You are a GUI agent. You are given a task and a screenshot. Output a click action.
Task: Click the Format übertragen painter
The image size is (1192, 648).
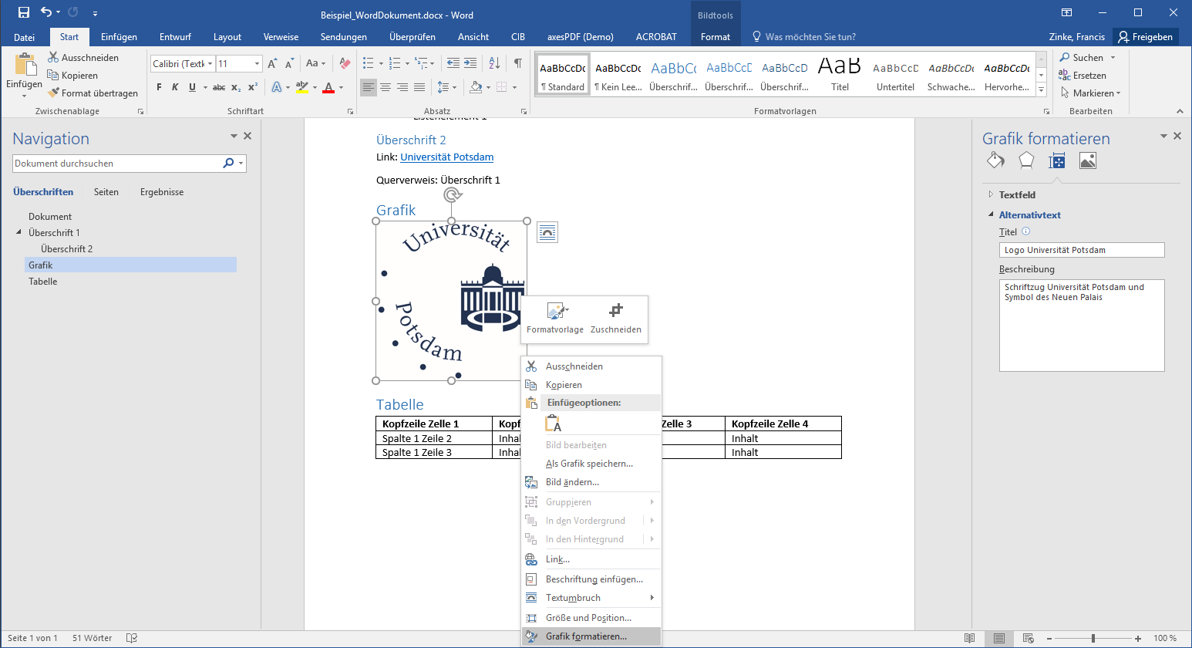click(x=93, y=93)
